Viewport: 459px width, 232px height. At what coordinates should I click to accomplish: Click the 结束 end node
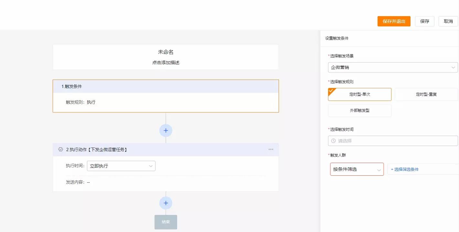[x=166, y=222]
